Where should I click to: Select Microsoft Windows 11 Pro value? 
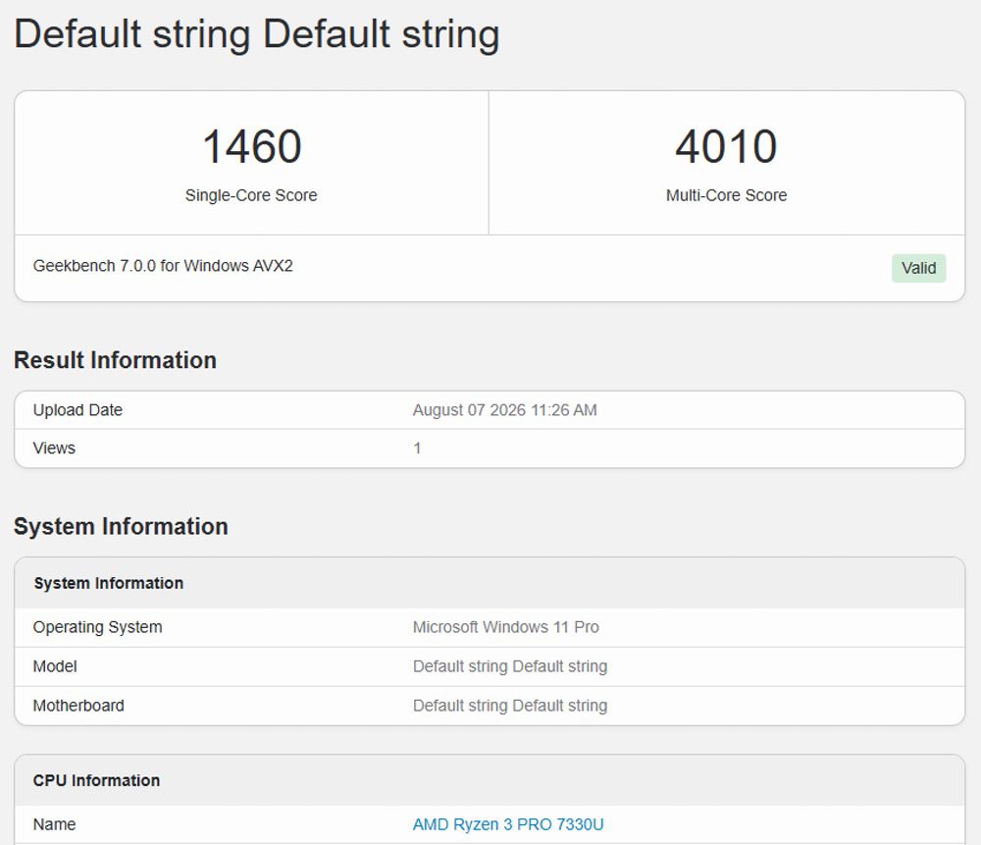(505, 627)
